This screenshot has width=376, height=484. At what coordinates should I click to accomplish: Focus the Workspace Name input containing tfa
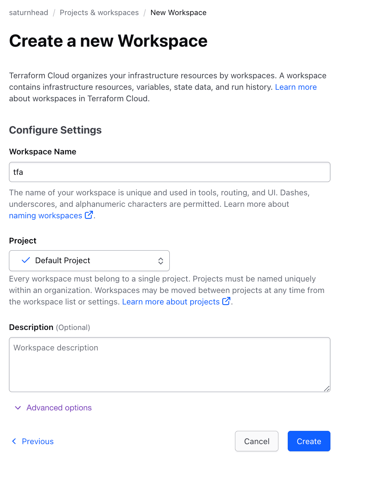point(169,172)
